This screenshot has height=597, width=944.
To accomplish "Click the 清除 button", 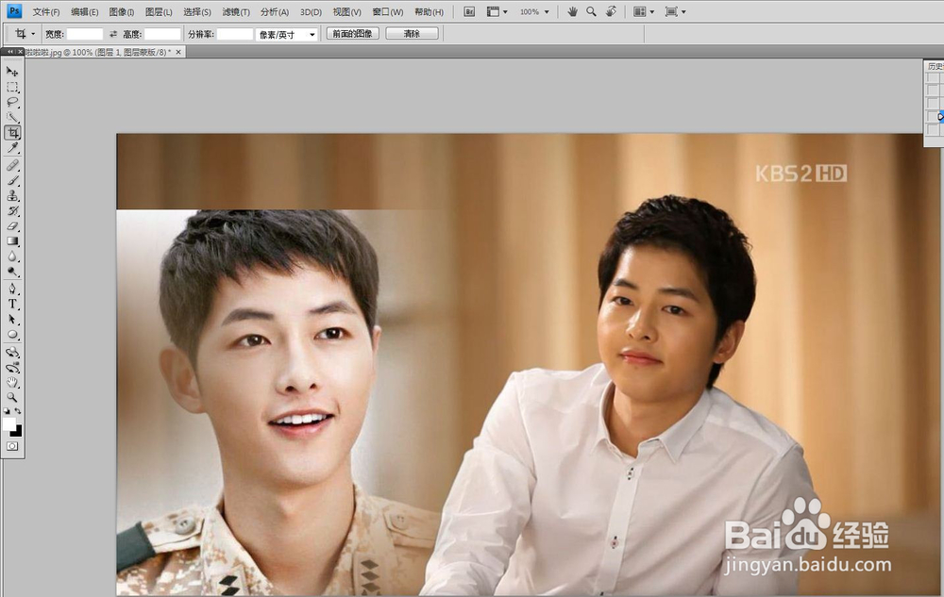I will [412, 34].
